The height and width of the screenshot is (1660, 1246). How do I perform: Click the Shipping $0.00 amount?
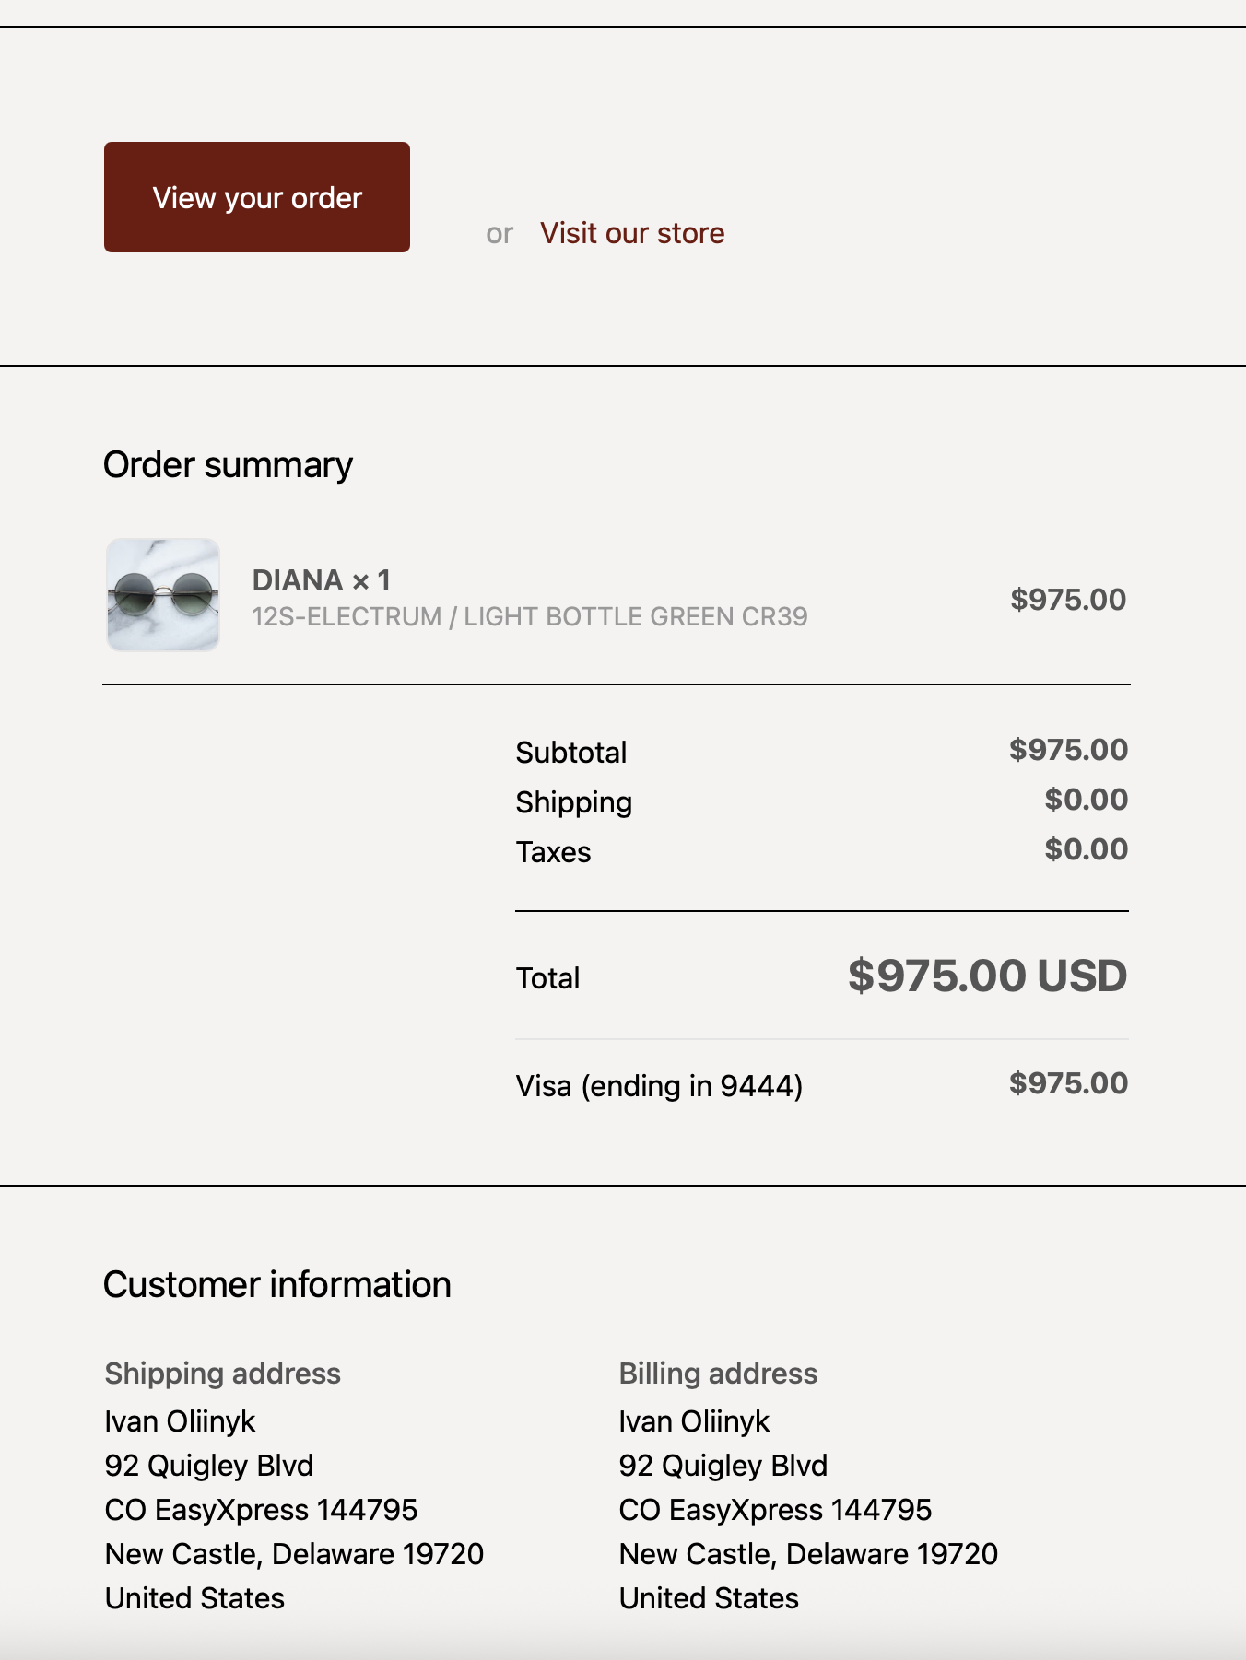pos(1086,800)
